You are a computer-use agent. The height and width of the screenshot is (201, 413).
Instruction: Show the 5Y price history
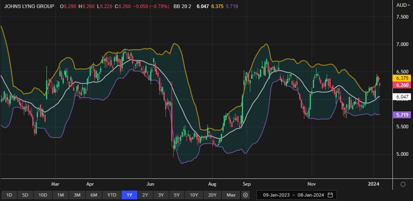177,195
